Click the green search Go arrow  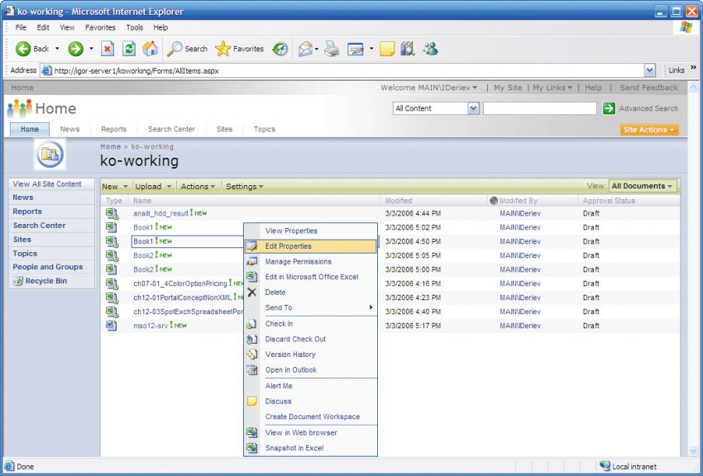pyautogui.click(x=609, y=108)
